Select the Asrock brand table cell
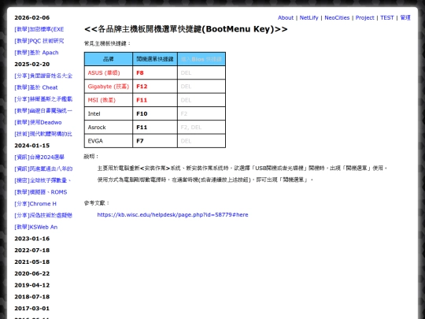Image resolution: width=425 pixels, height=319 pixels. click(109, 128)
